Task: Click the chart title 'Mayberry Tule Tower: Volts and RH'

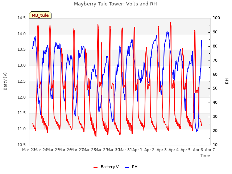Action: pos(115,4)
